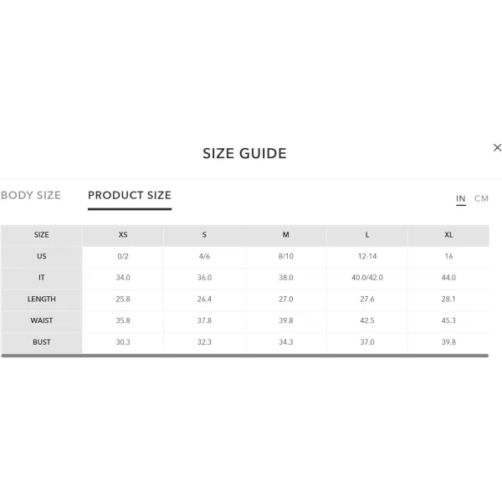Click the horizontal scrollbar under the table
502x502 pixels.
245,356
